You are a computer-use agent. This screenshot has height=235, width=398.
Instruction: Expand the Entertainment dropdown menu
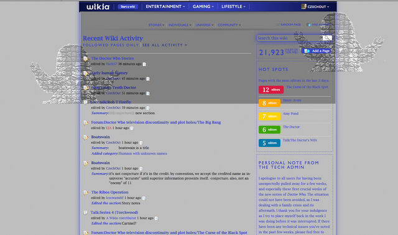(165, 7)
